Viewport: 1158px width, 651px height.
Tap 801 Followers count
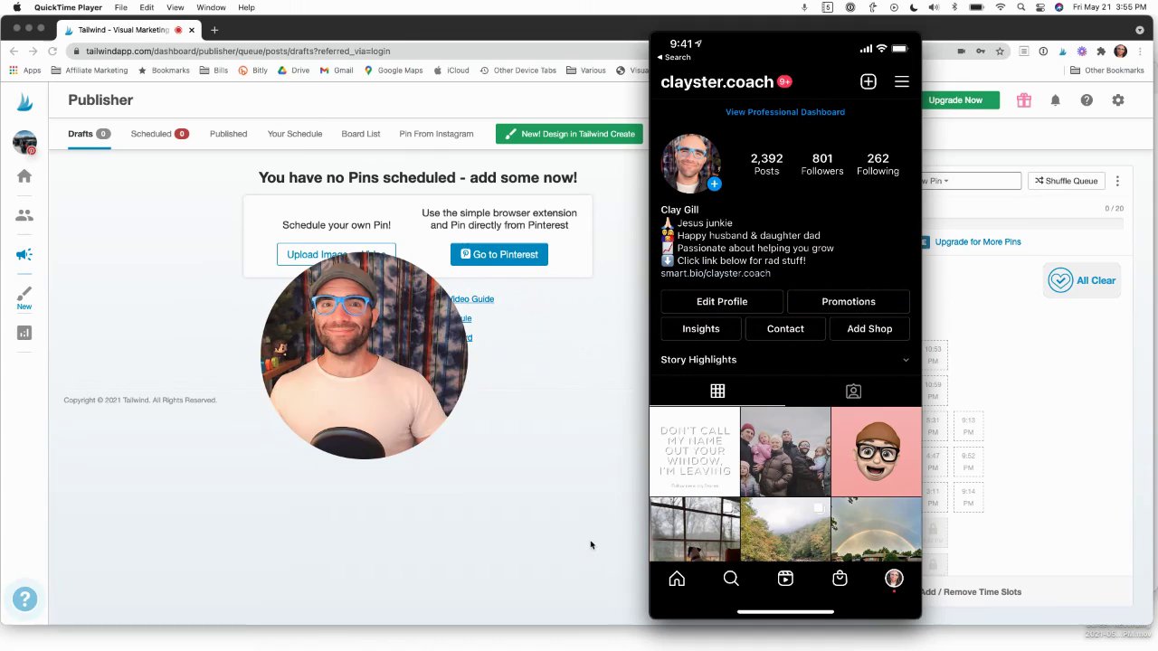[821, 164]
